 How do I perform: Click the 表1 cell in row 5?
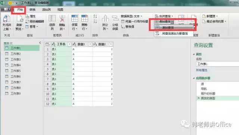61,69
